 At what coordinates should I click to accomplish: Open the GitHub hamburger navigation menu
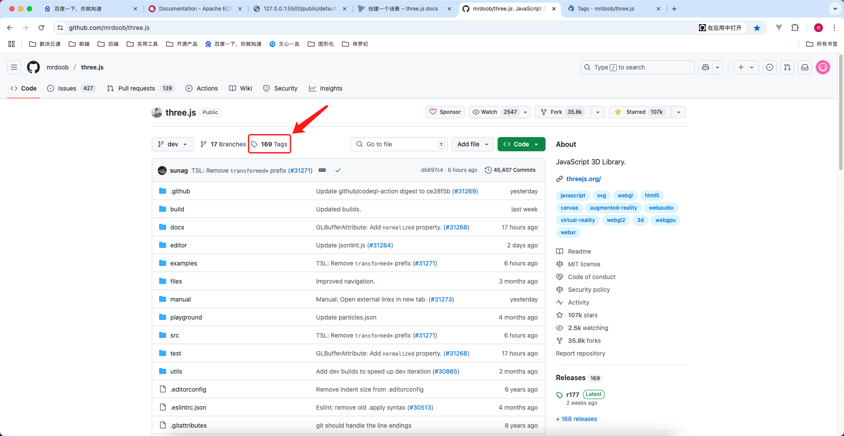14,67
